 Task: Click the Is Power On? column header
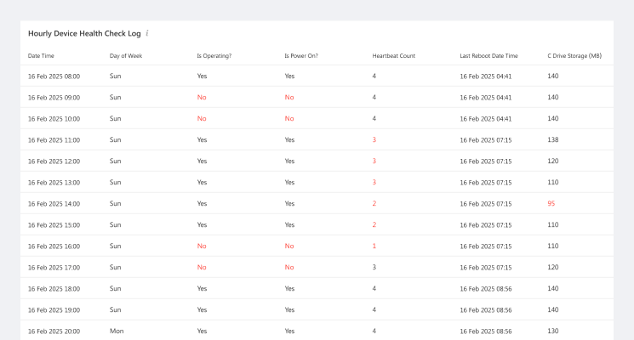tap(300, 56)
